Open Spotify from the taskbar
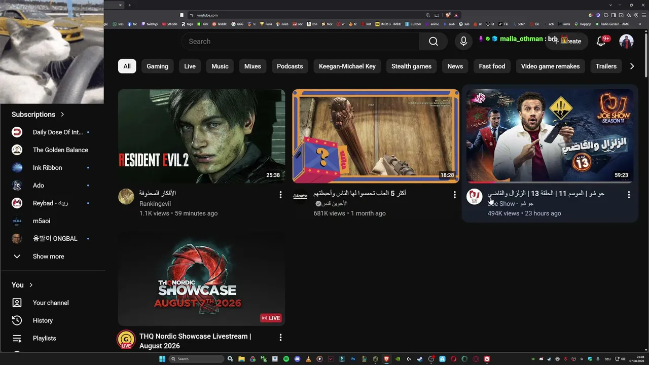The image size is (649, 365). pos(286,359)
